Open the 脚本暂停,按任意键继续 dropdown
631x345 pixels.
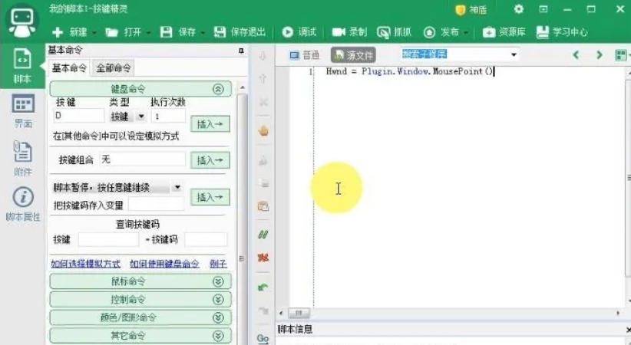point(177,187)
